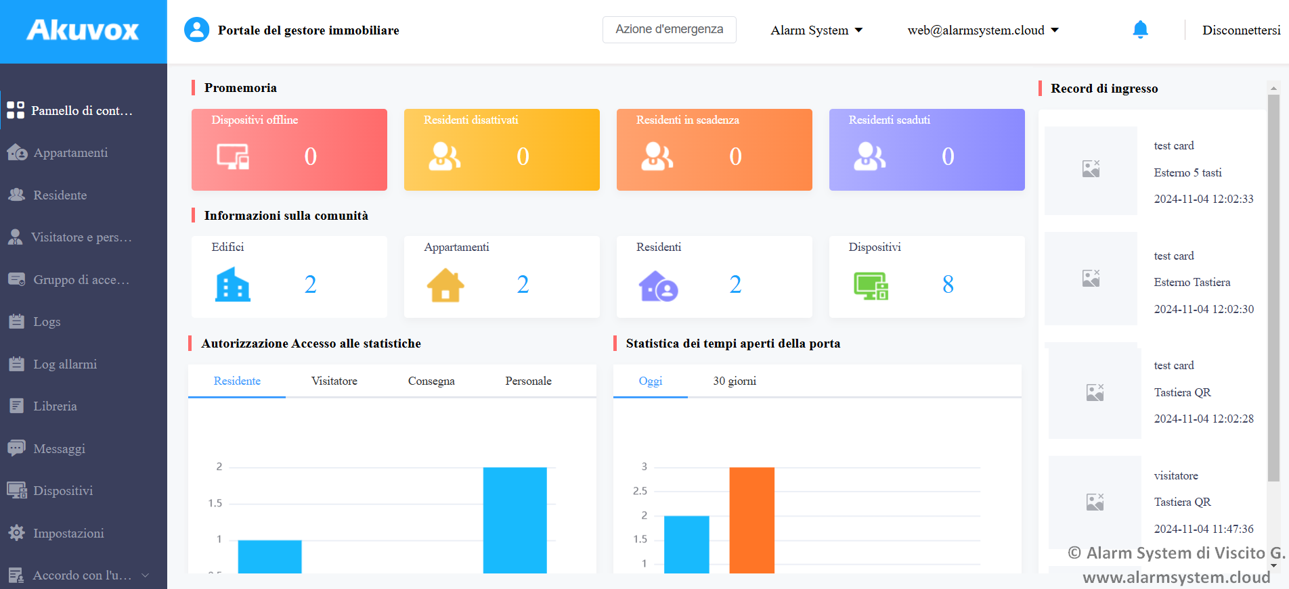Click the record scrollbar up arrow
The image size is (1289, 589).
[1273, 88]
